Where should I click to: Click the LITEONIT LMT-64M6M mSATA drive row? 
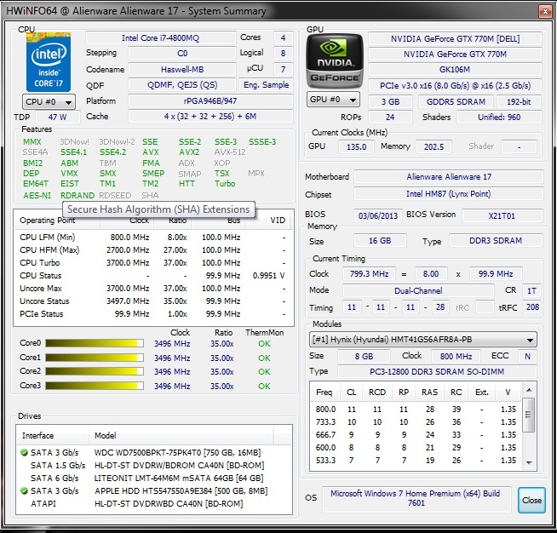pos(154,479)
